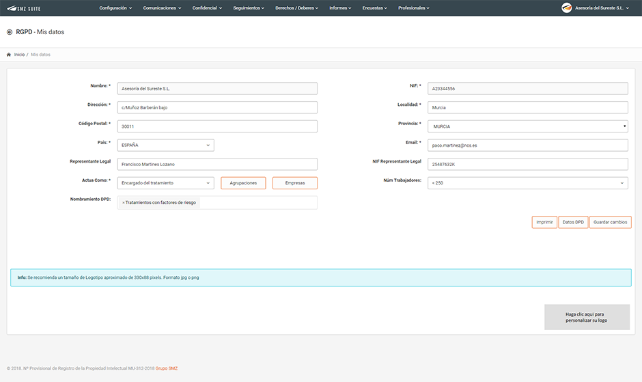Open the País dropdown showing ESPAÑA
The height and width of the screenshot is (382, 642).
pyautogui.click(x=165, y=145)
